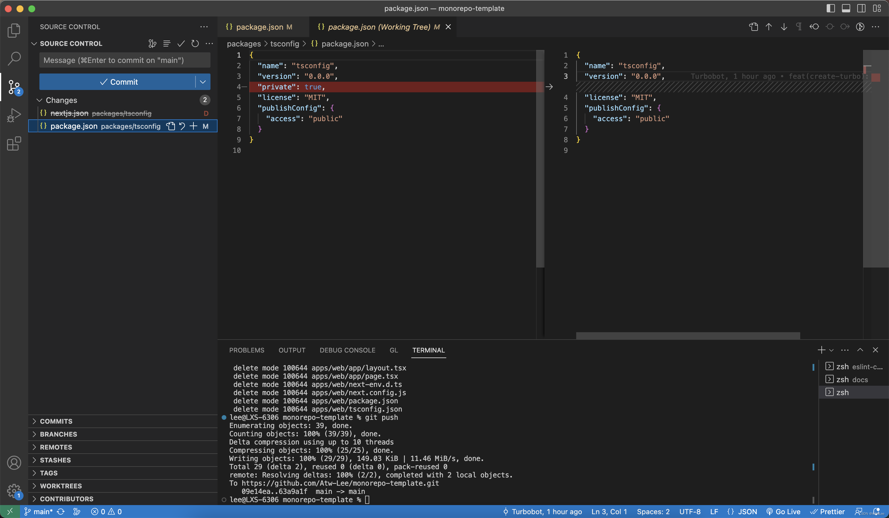Create new terminal with plus icon
889x518 pixels.
821,350
